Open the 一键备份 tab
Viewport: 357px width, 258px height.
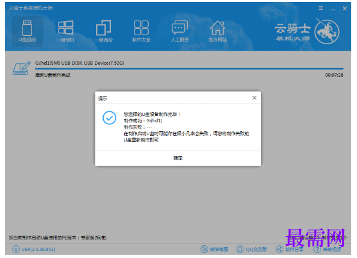click(104, 31)
